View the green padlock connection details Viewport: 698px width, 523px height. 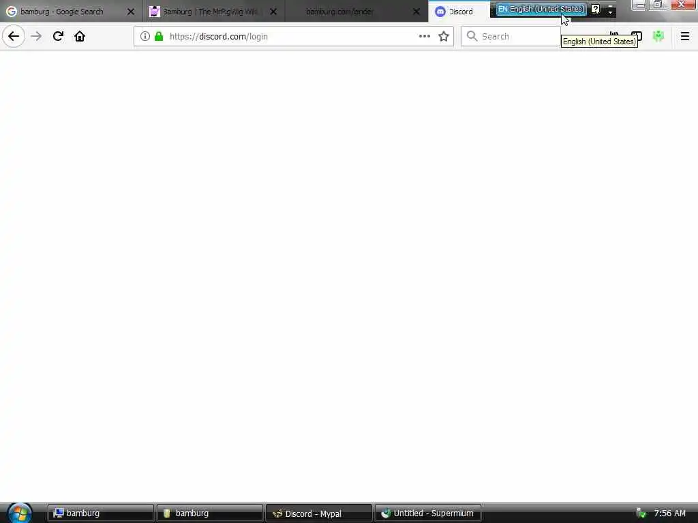pos(158,36)
